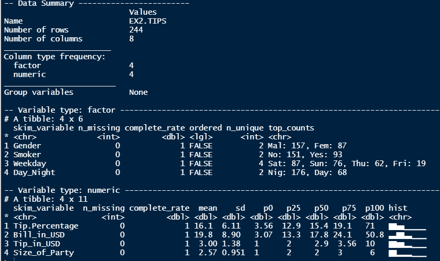
Task: Select the Gender variable row name
Action: click(x=27, y=146)
